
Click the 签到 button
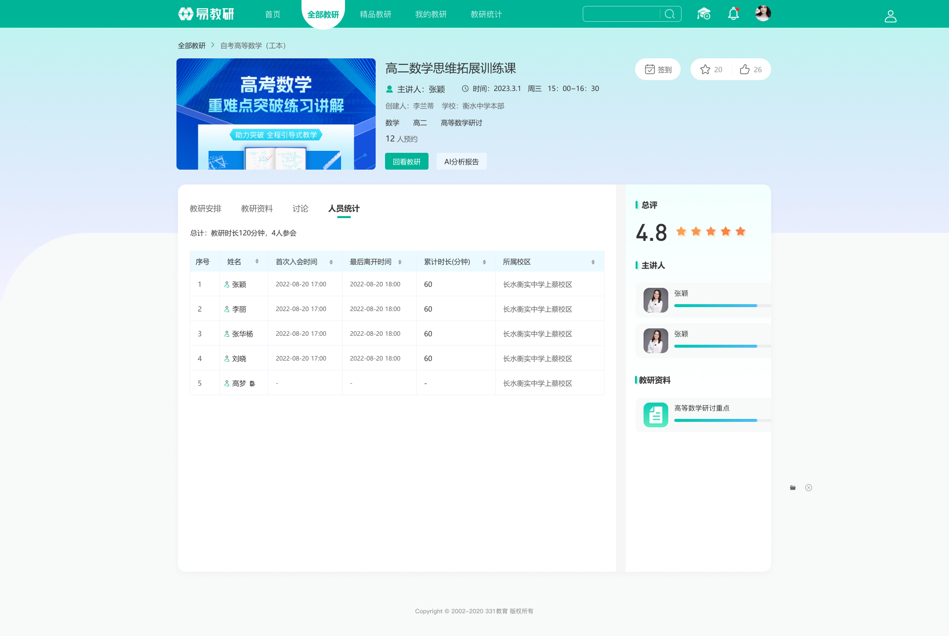click(658, 69)
